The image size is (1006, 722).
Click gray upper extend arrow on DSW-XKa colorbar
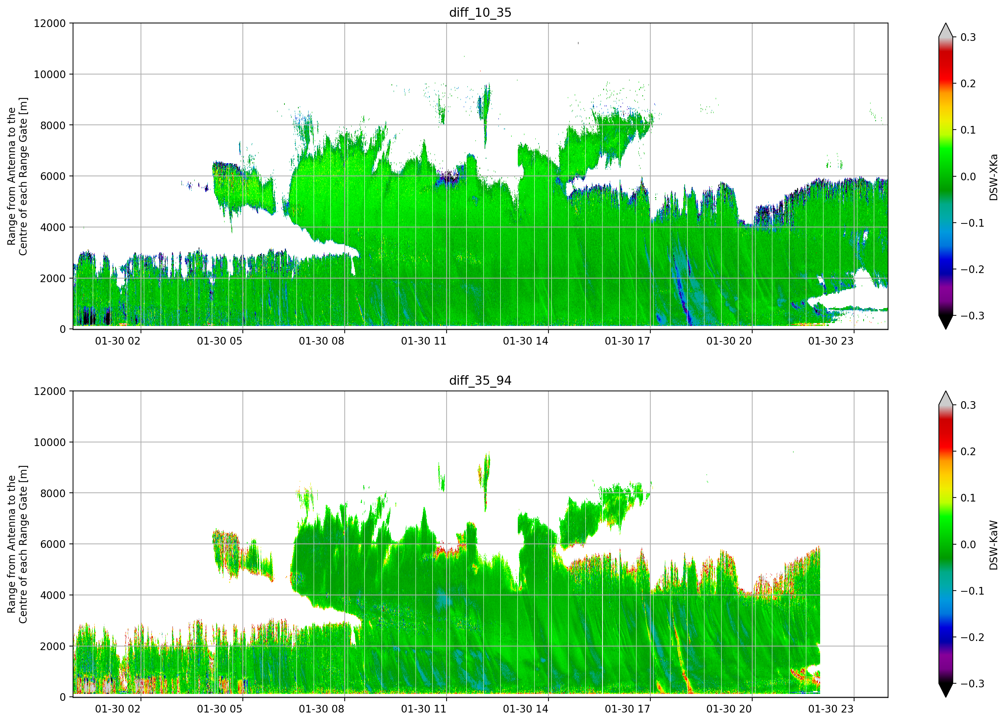pyautogui.click(x=946, y=31)
